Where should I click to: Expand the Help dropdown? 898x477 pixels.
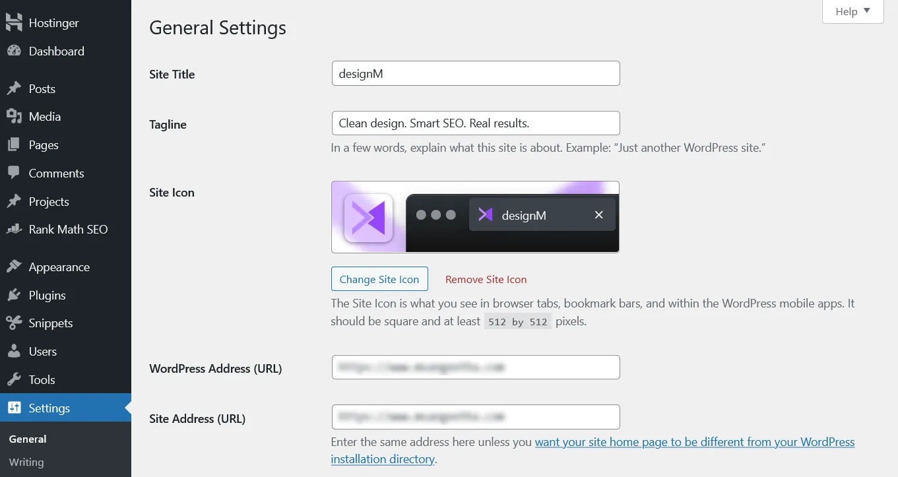tap(852, 11)
